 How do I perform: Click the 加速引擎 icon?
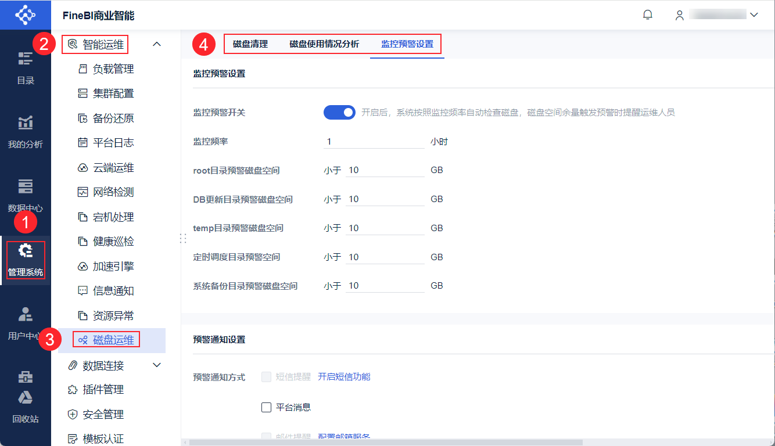[82, 267]
